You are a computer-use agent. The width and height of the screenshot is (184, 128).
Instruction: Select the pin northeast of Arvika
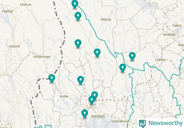80,80
